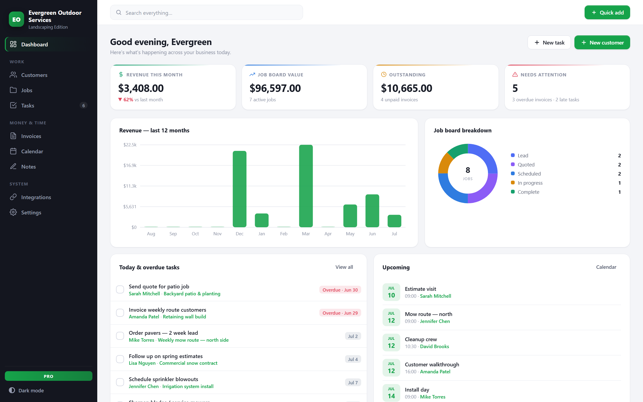This screenshot has height=402, width=643.
Task: Check off Follow up on spring estimates
Action: [120, 359]
